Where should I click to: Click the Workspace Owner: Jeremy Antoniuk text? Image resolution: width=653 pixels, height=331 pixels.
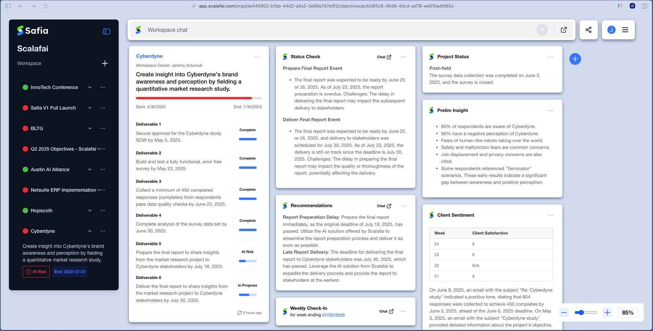[169, 65]
